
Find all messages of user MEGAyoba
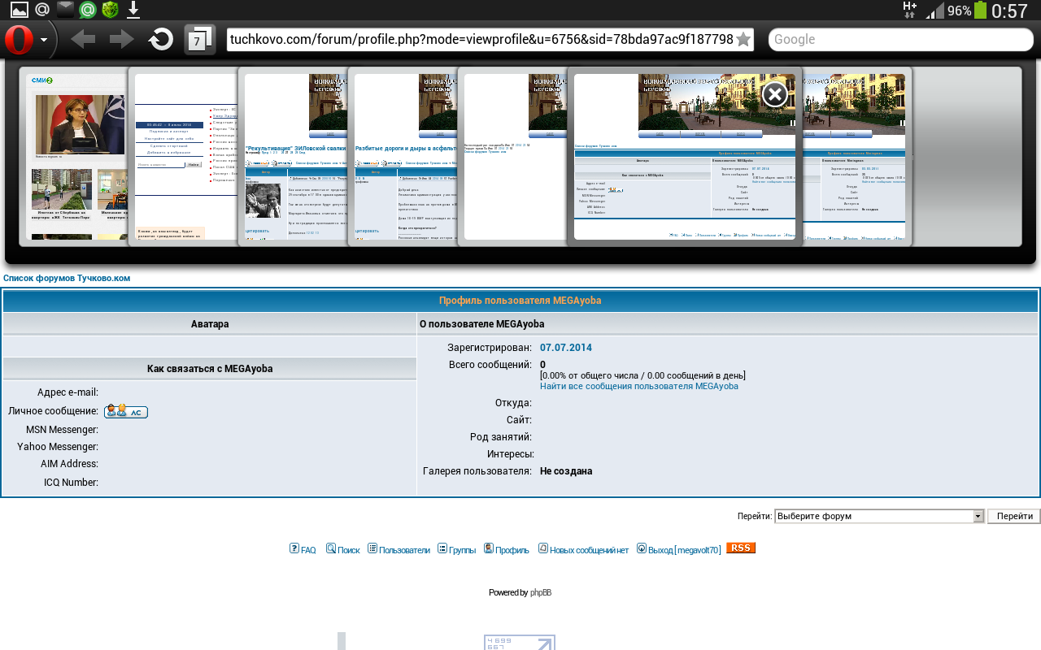(639, 386)
